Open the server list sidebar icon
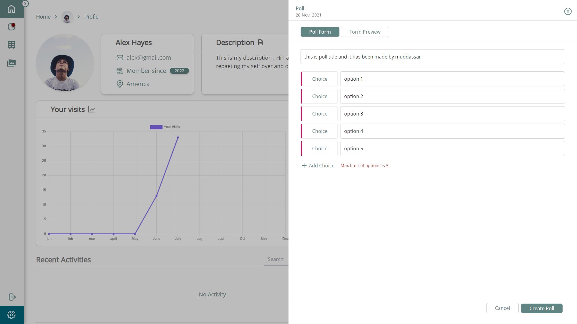Viewport: 577px width, 324px height. tap(11, 45)
